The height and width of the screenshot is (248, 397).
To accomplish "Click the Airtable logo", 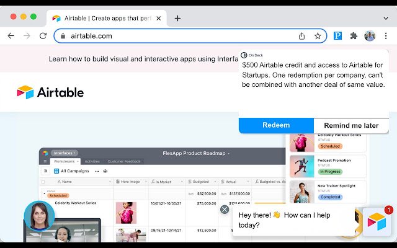I will coord(50,92).
